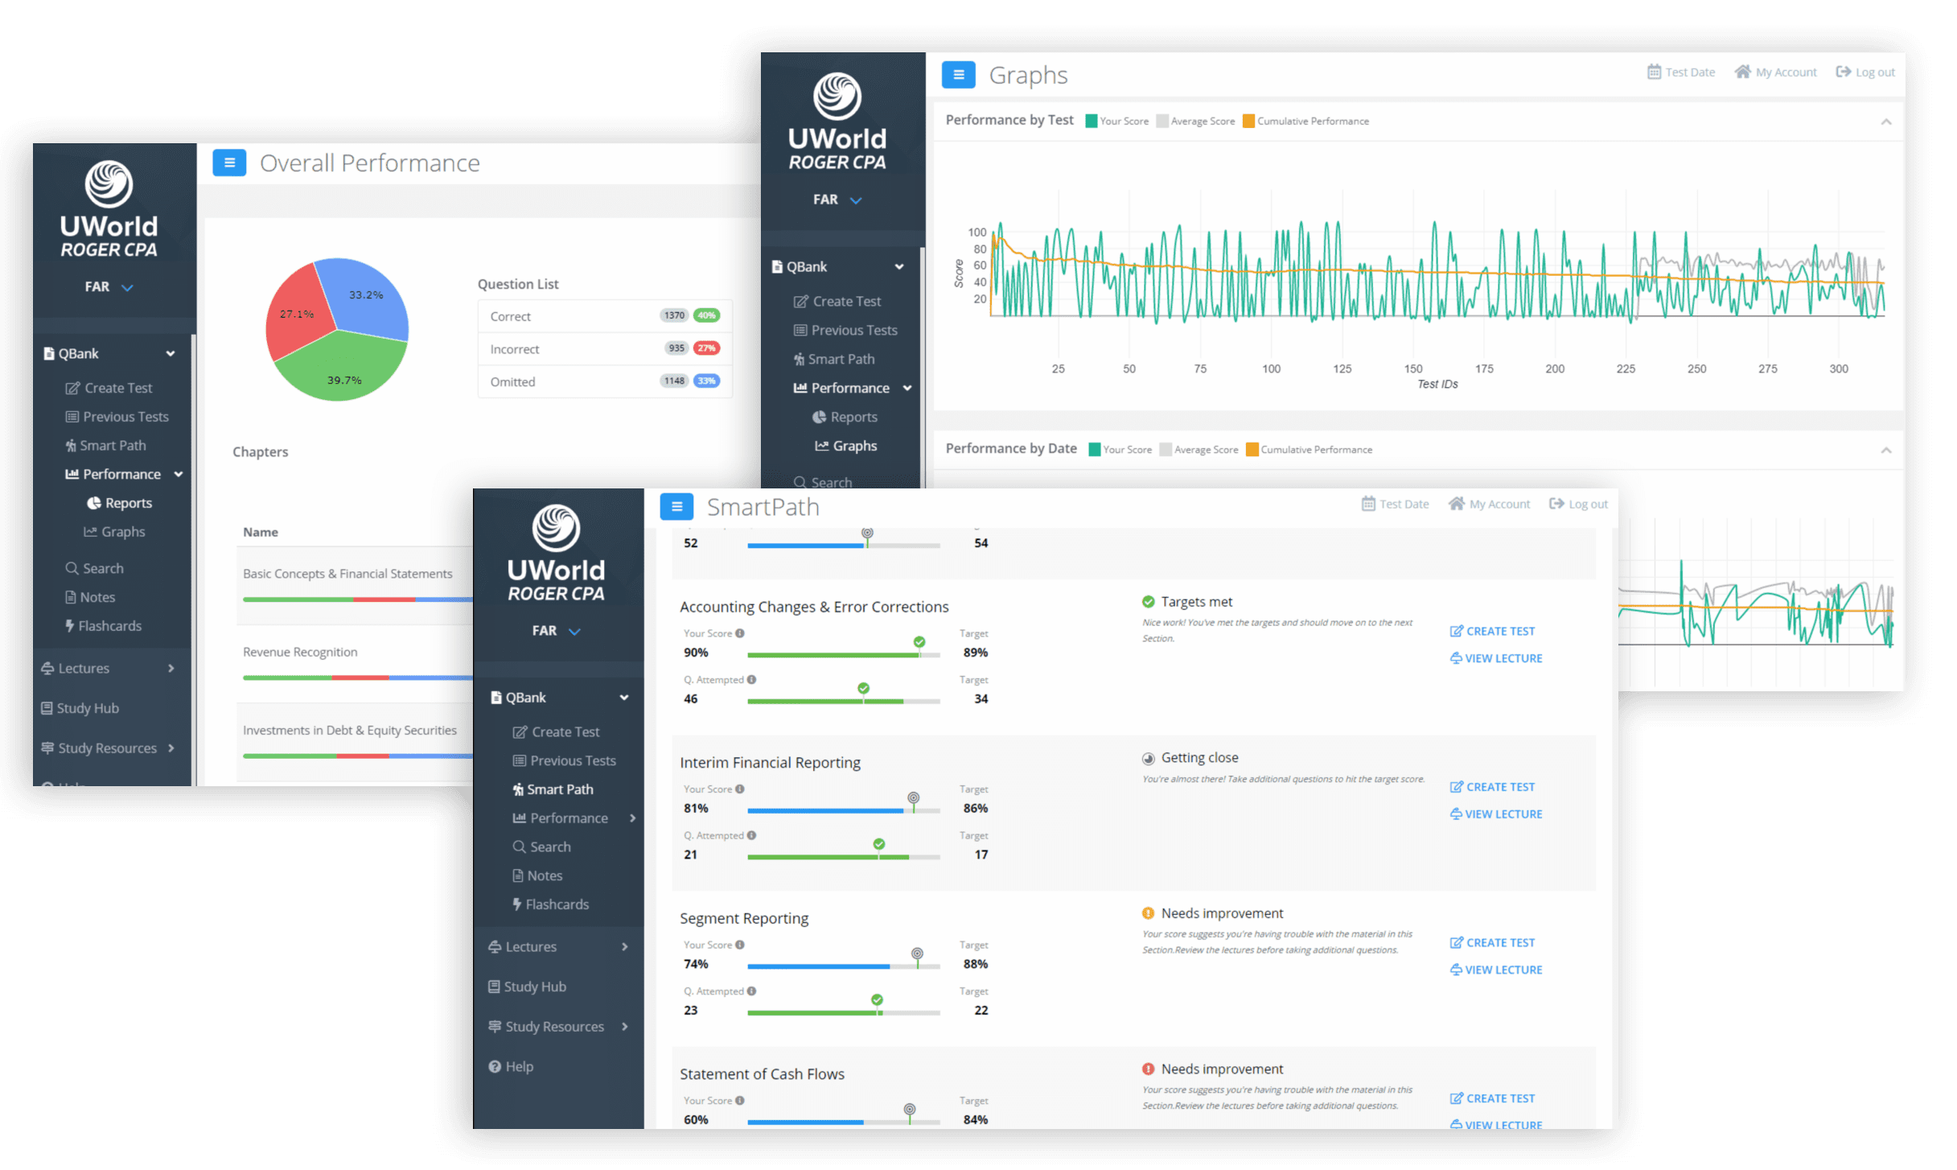Toggle Average Score legend in Performance by Date
The image size is (1957, 1170).
pyautogui.click(x=1198, y=449)
